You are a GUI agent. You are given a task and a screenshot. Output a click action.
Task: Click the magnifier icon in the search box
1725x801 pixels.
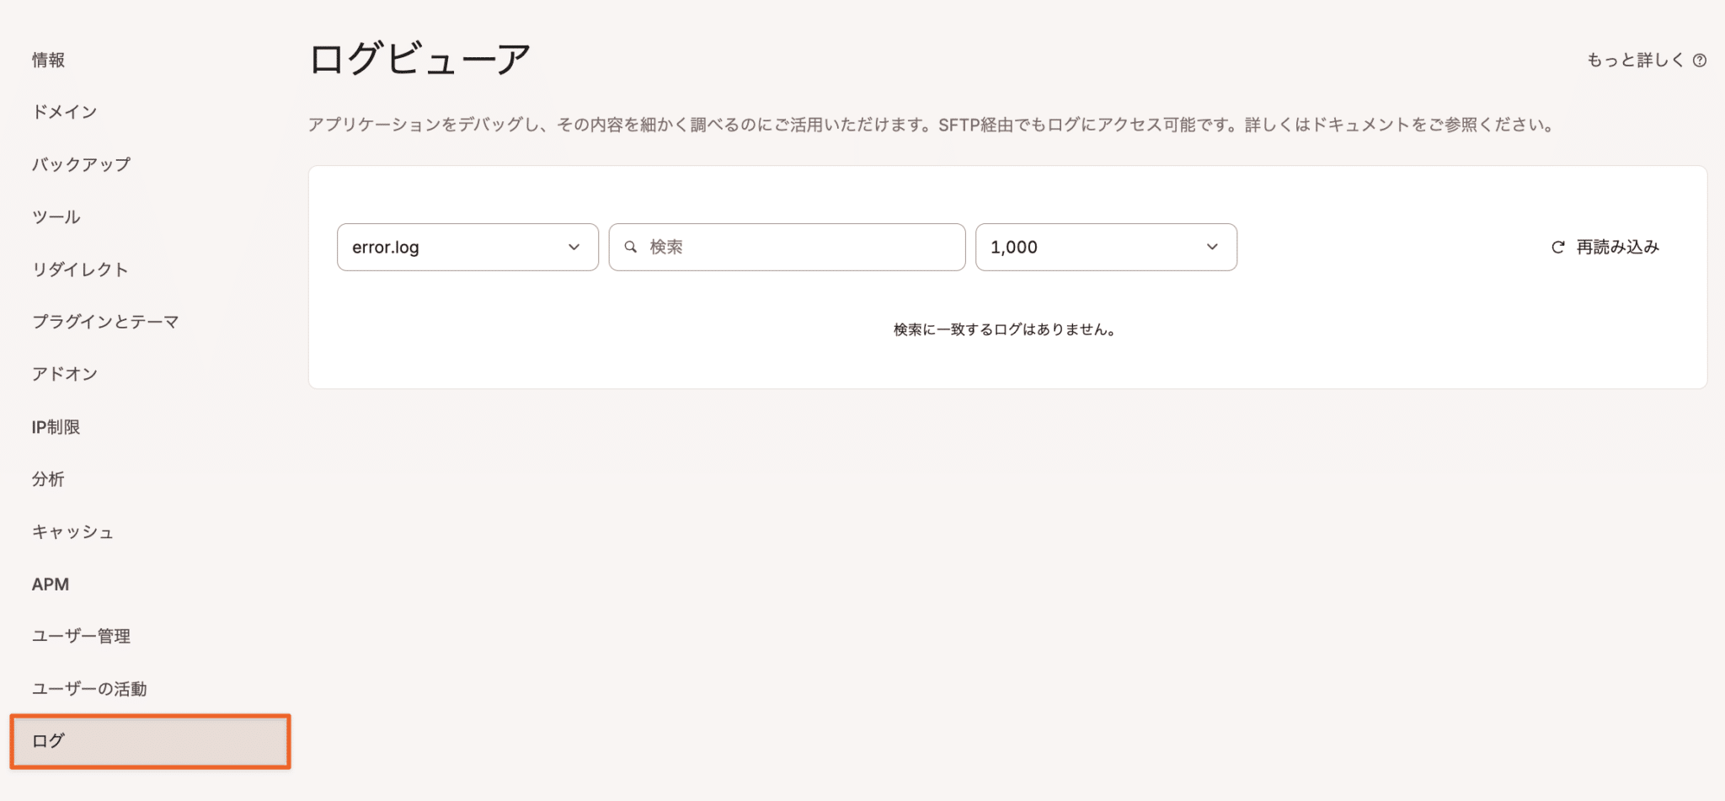(632, 247)
